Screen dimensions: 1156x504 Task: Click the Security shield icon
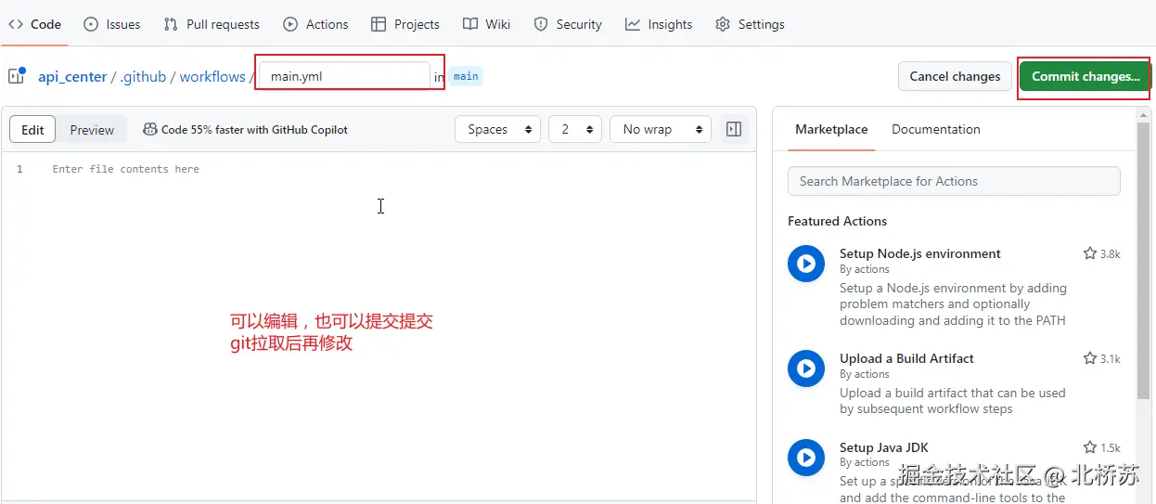541,24
